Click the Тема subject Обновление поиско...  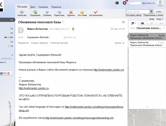coord(149,28)
